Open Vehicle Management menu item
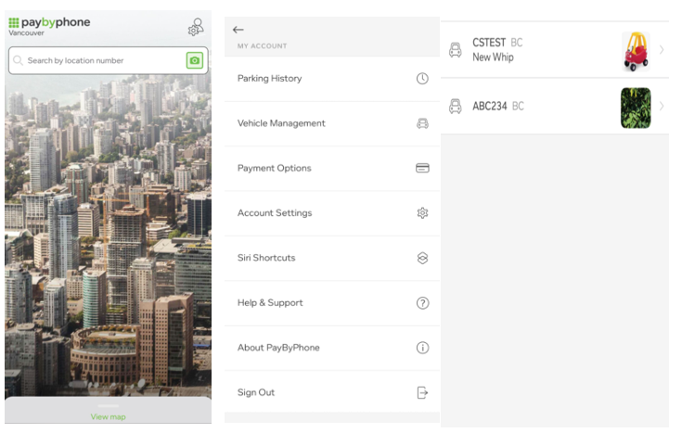 [x=332, y=123]
